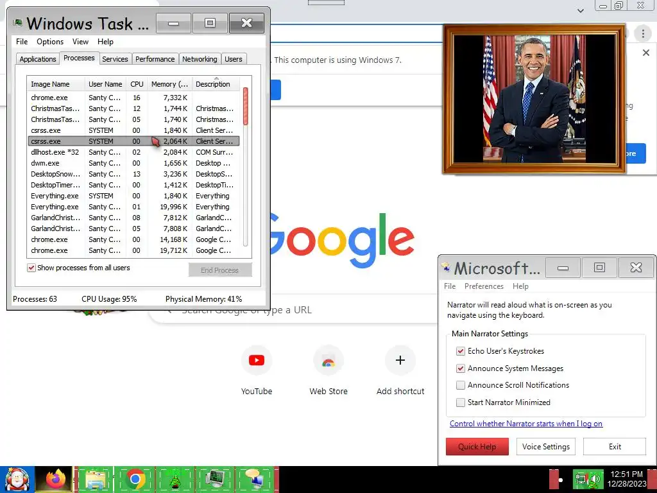Select Narrator icon in the taskbar
This screenshot has height=493, width=657.
(x=255, y=480)
